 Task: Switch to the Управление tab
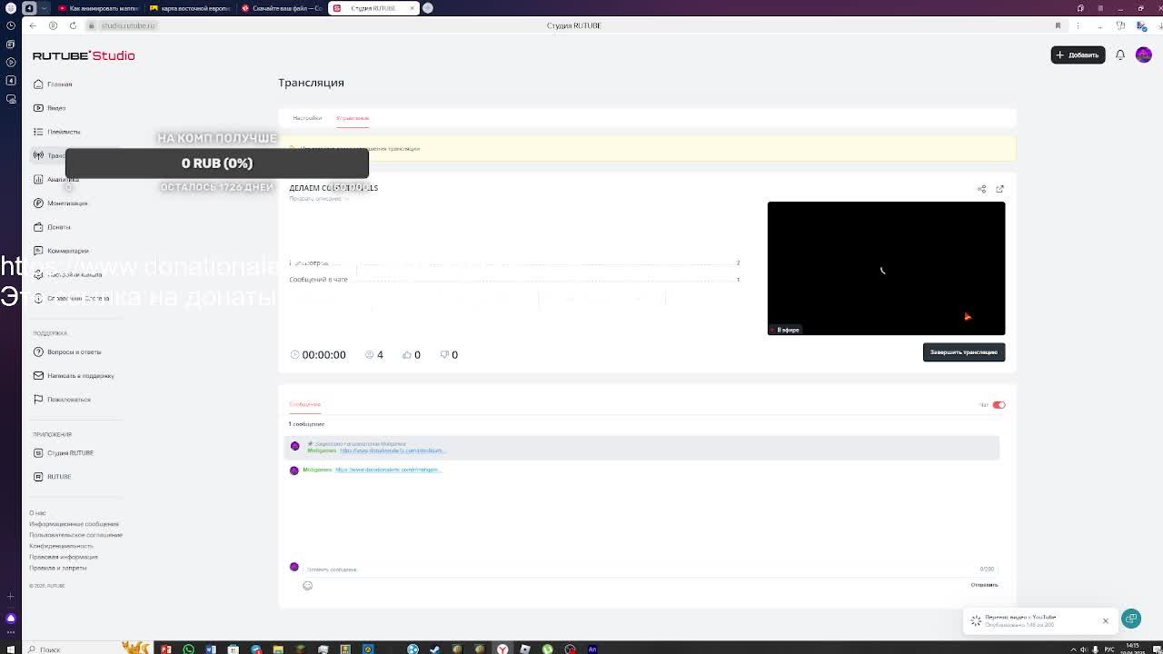click(x=353, y=118)
